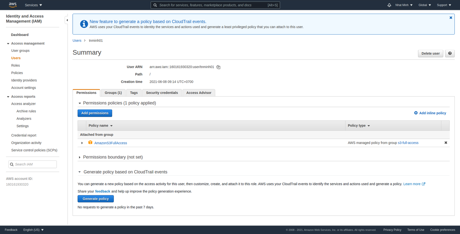460x234 pixels.
Task: Click the Add inline policy link
Action: [430, 113]
